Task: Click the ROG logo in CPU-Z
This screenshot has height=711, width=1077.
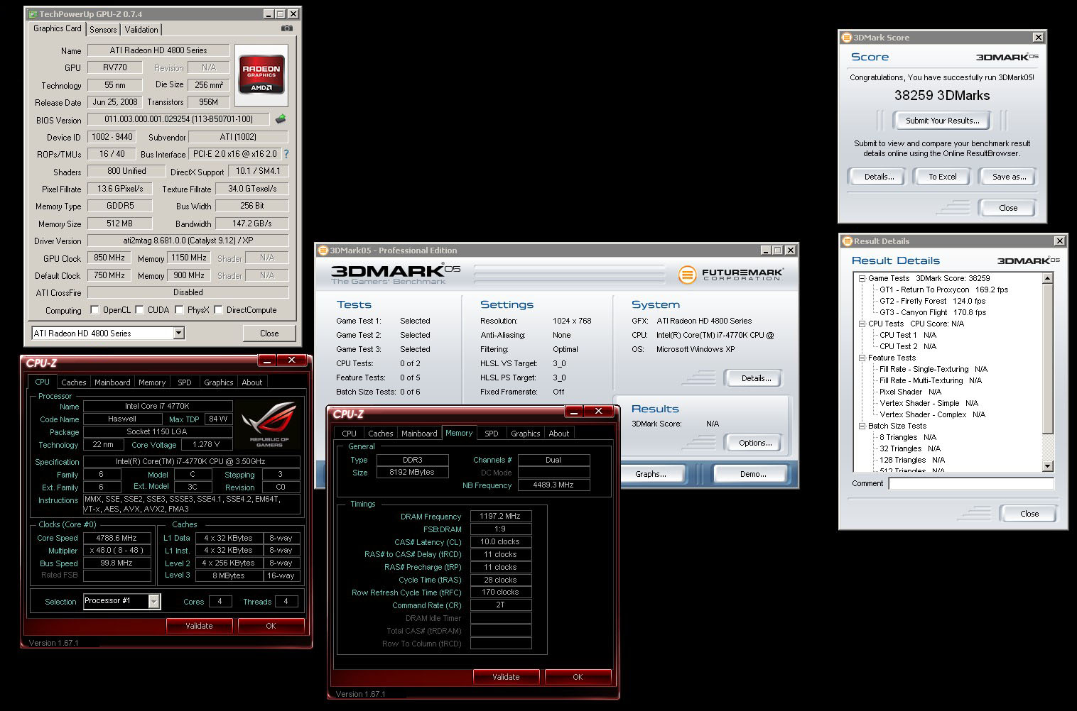Action: point(269,424)
